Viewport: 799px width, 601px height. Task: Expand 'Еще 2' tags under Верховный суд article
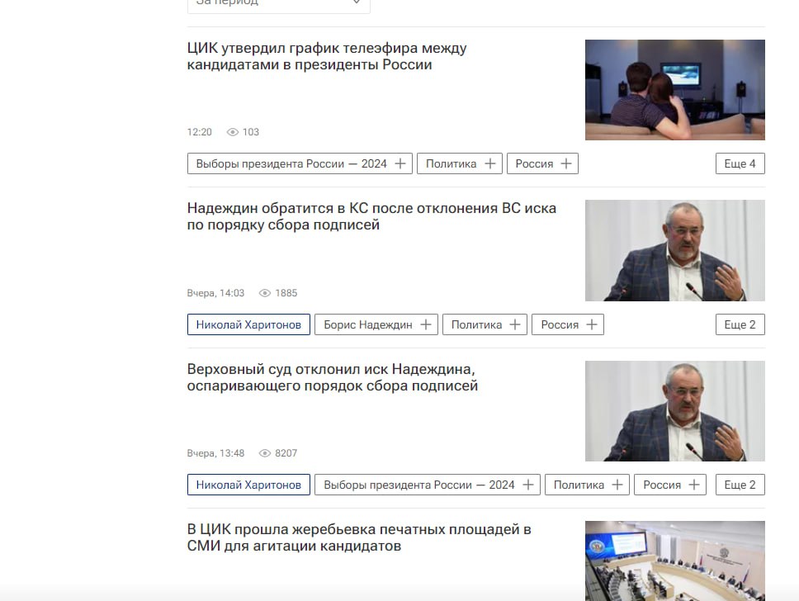pyautogui.click(x=740, y=485)
